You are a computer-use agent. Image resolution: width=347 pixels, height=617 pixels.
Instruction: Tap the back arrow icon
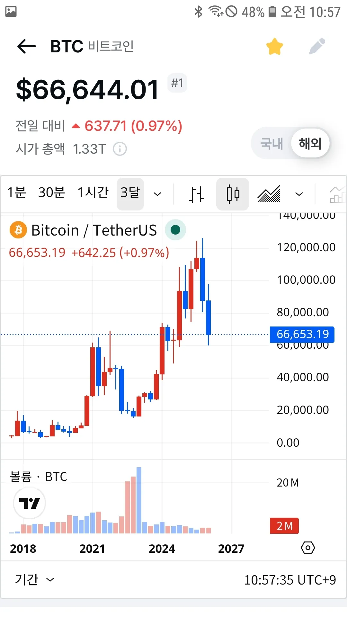(x=26, y=47)
